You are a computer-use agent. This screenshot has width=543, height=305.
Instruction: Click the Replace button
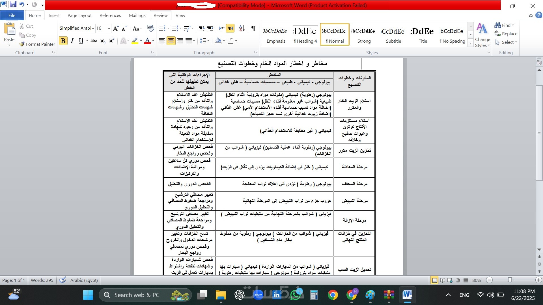click(x=506, y=34)
